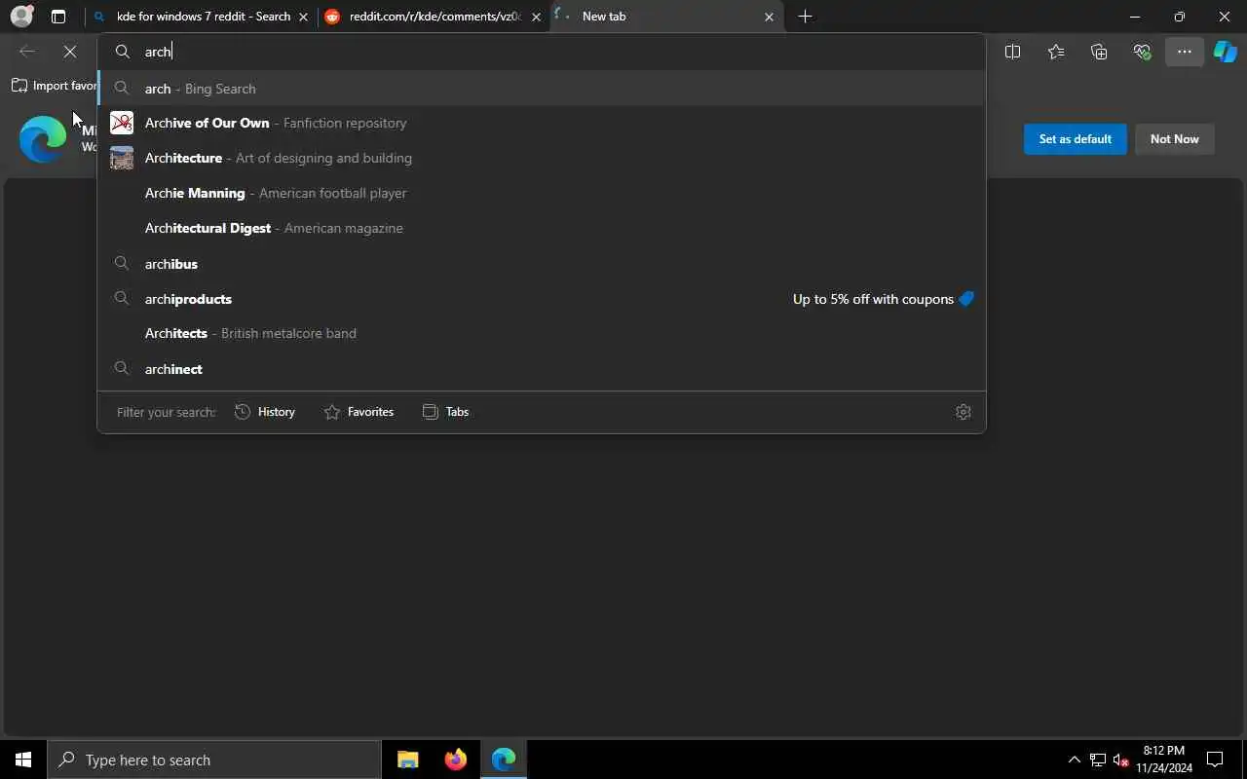
Task: Open the notification center icon
Action: point(1215,760)
